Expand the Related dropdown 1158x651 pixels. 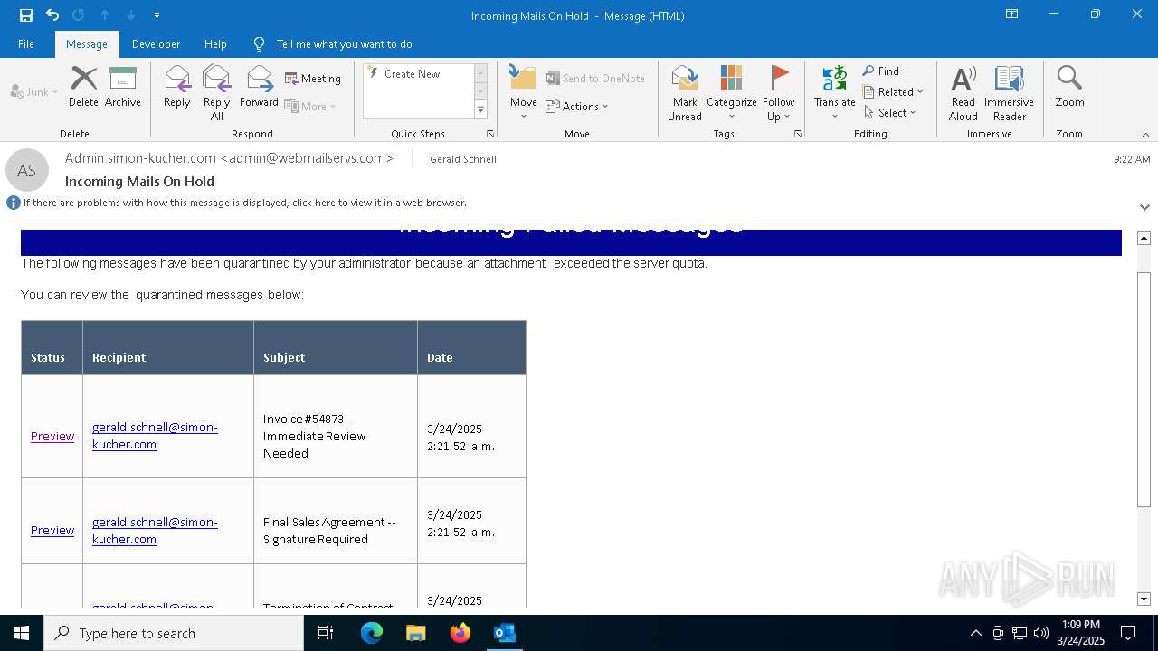tap(893, 92)
